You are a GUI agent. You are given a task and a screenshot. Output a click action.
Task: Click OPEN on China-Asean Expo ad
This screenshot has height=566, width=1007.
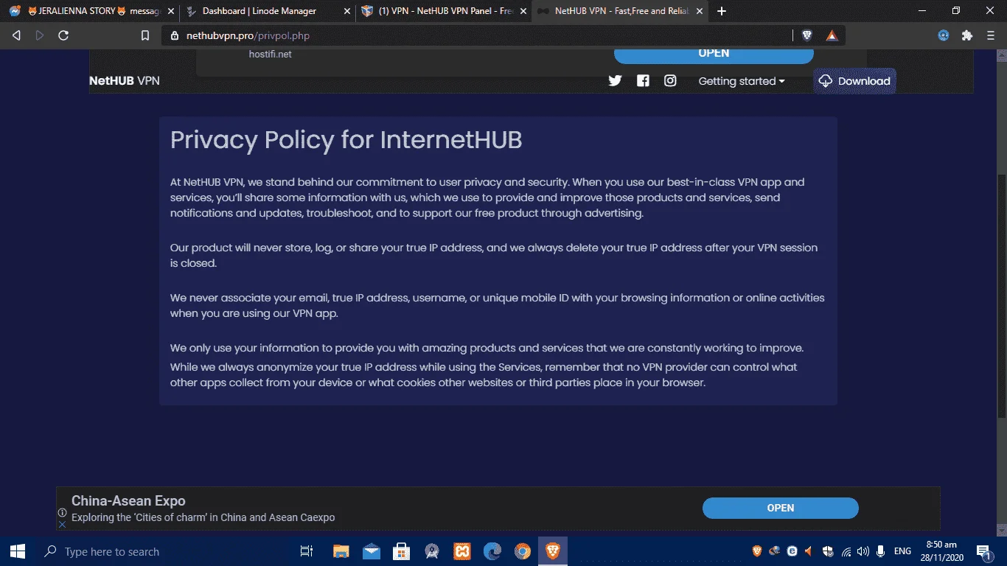click(781, 508)
